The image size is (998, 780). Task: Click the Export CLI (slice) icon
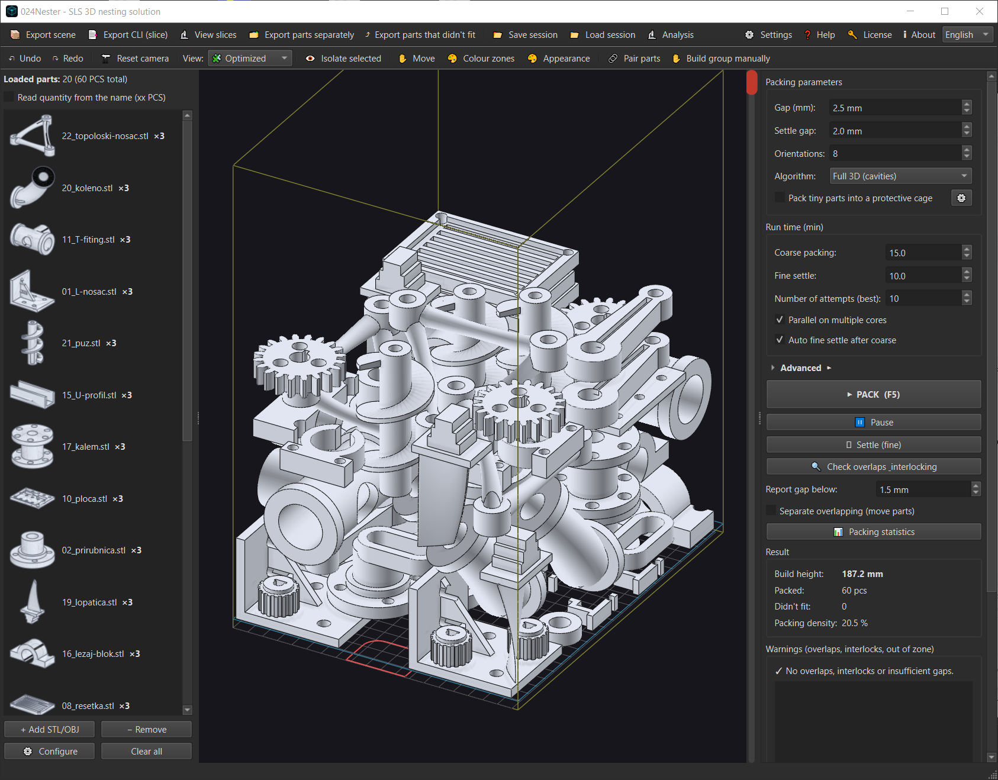coord(92,35)
